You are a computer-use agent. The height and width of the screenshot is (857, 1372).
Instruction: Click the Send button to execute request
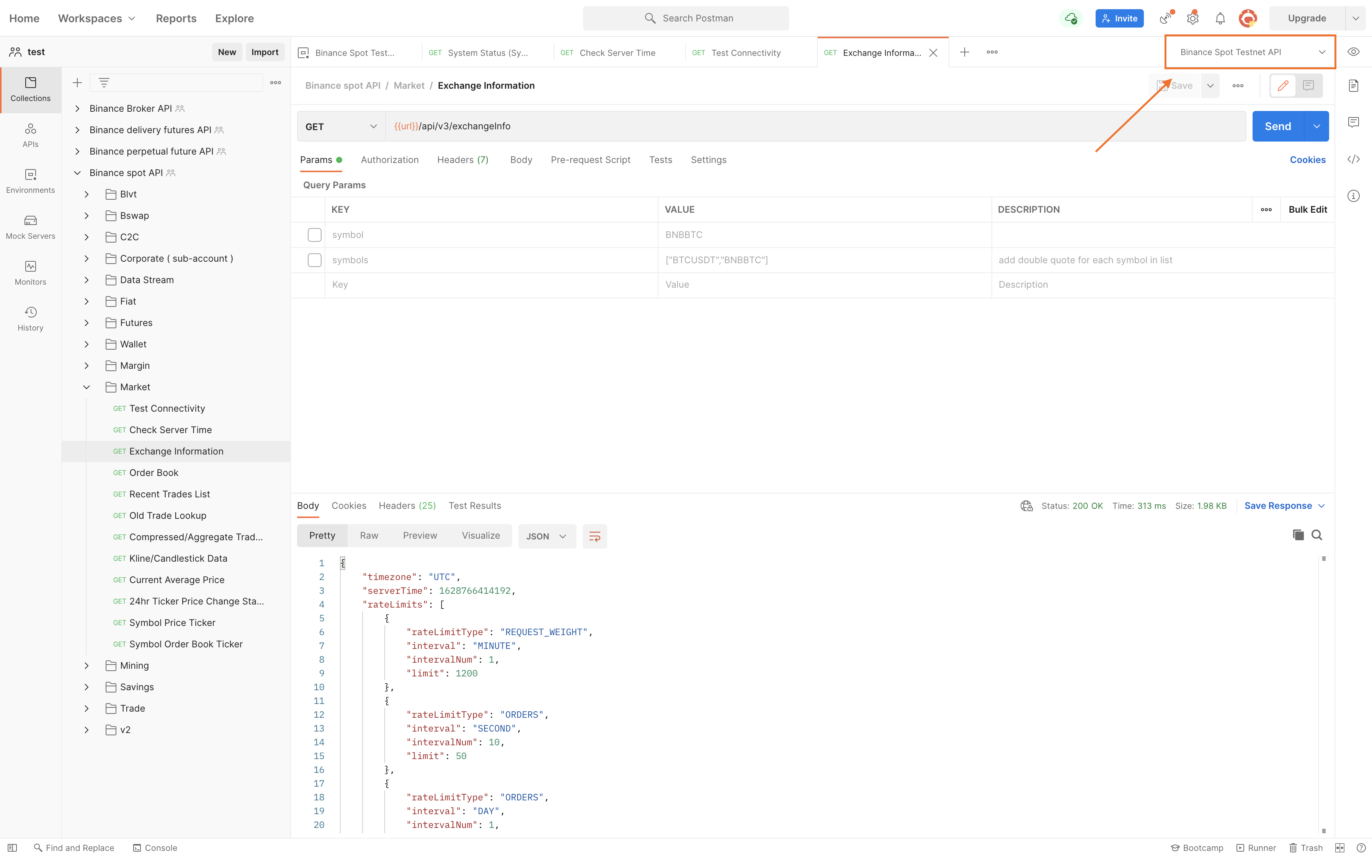click(1278, 125)
